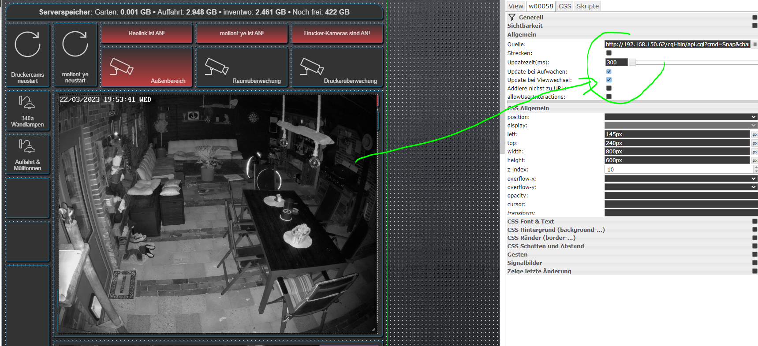Screen dimensions: 758x346
Task: Toggle the Strecken checkbox
Action: [609, 53]
